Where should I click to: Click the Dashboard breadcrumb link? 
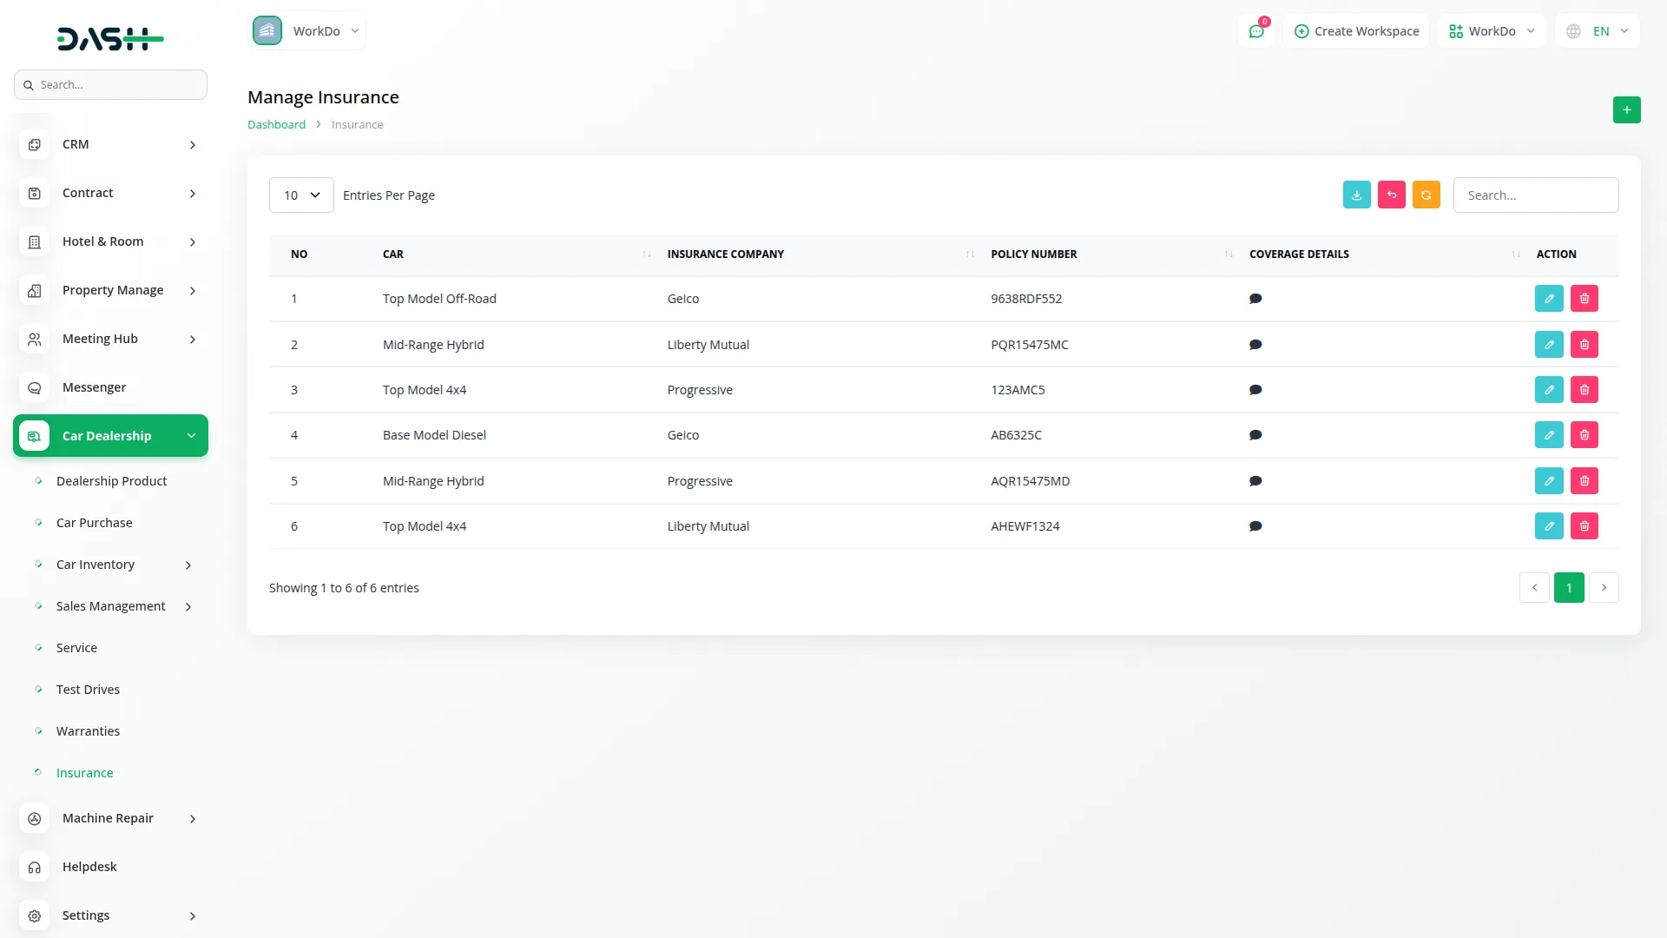pos(276,124)
